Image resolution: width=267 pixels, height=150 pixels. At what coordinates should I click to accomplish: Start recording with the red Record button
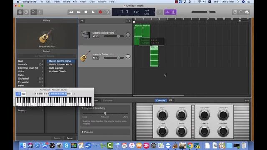pos(101,12)
